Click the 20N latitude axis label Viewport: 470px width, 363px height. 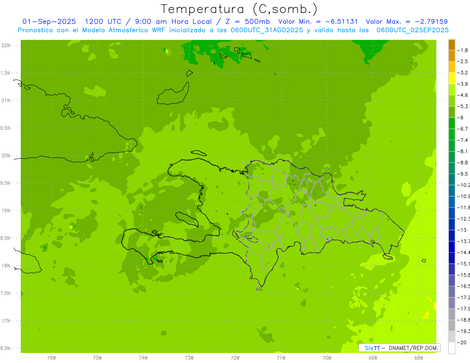point(7,155)
